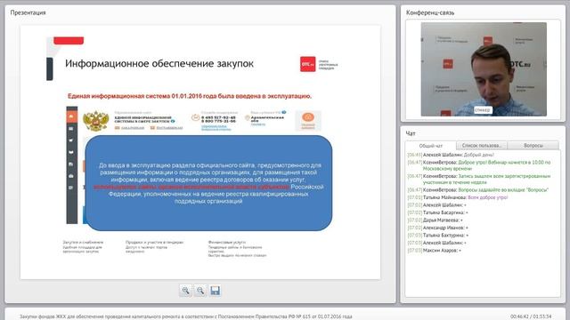Image resolution: width=570 pixels, height=320 pixels.
Task: Click the red OTC.ru logo on the slide
Action: pyautogui.click(x=308, y=64)
